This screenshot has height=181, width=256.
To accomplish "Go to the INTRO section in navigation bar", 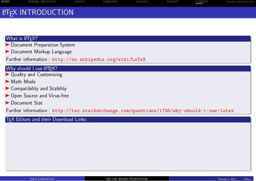I will 6,2.
